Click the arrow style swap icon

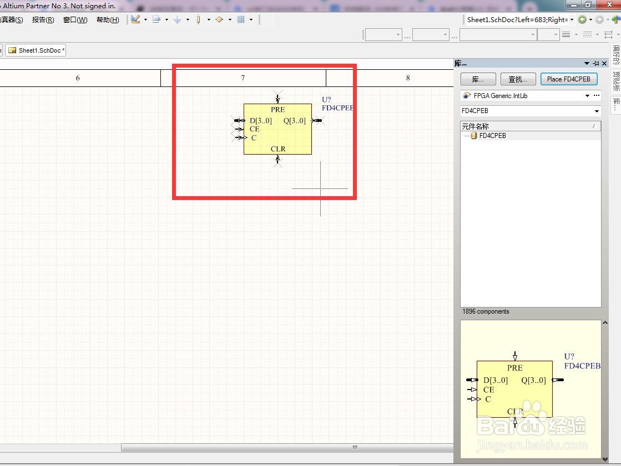pos(609,35)
